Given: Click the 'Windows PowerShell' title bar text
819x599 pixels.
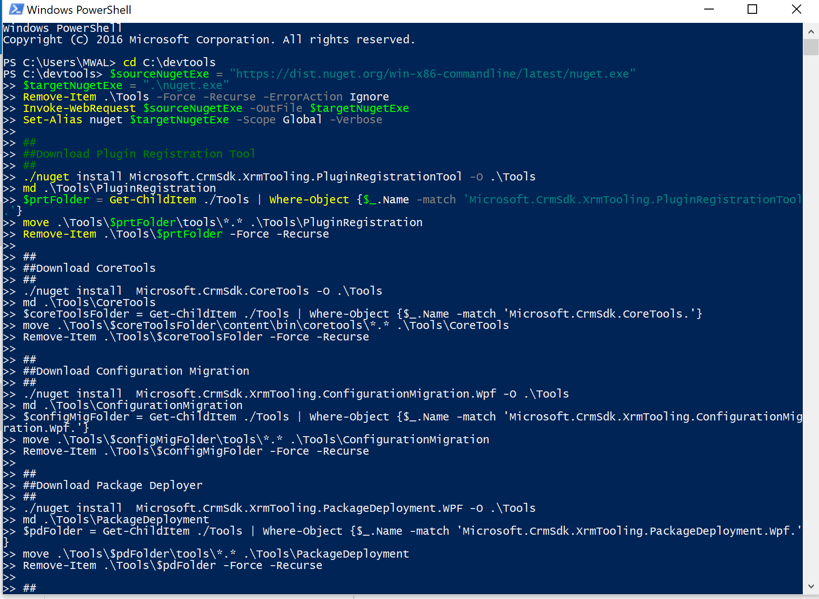Looking at the screenshot, I should tap(79, 9).
